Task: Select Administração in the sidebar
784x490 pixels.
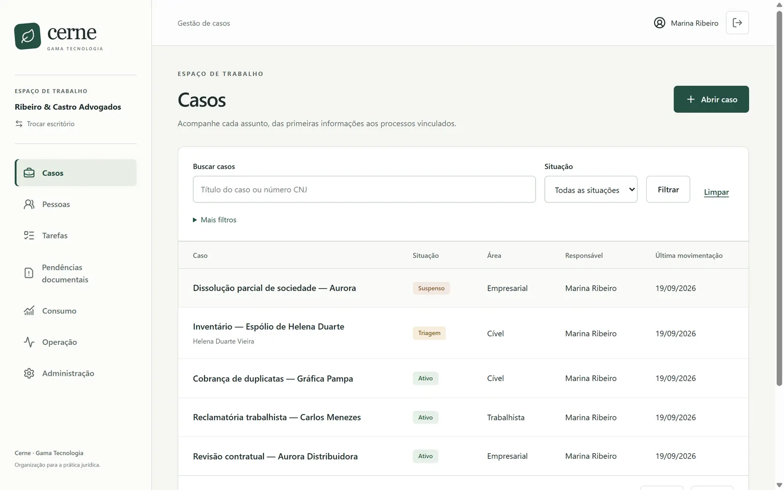Action: point(75,373)
